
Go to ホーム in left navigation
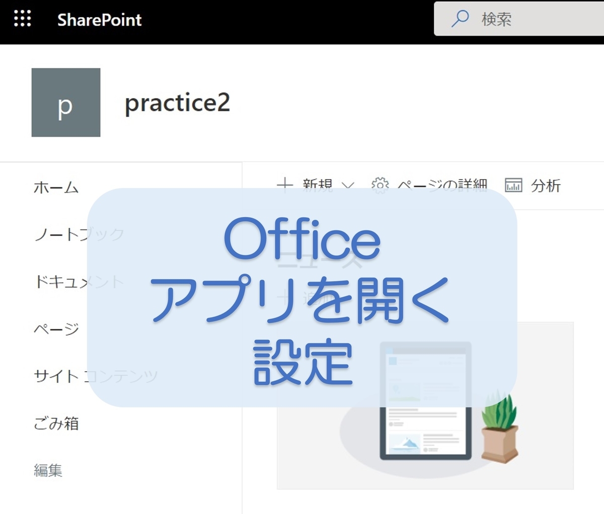[56, 188]
